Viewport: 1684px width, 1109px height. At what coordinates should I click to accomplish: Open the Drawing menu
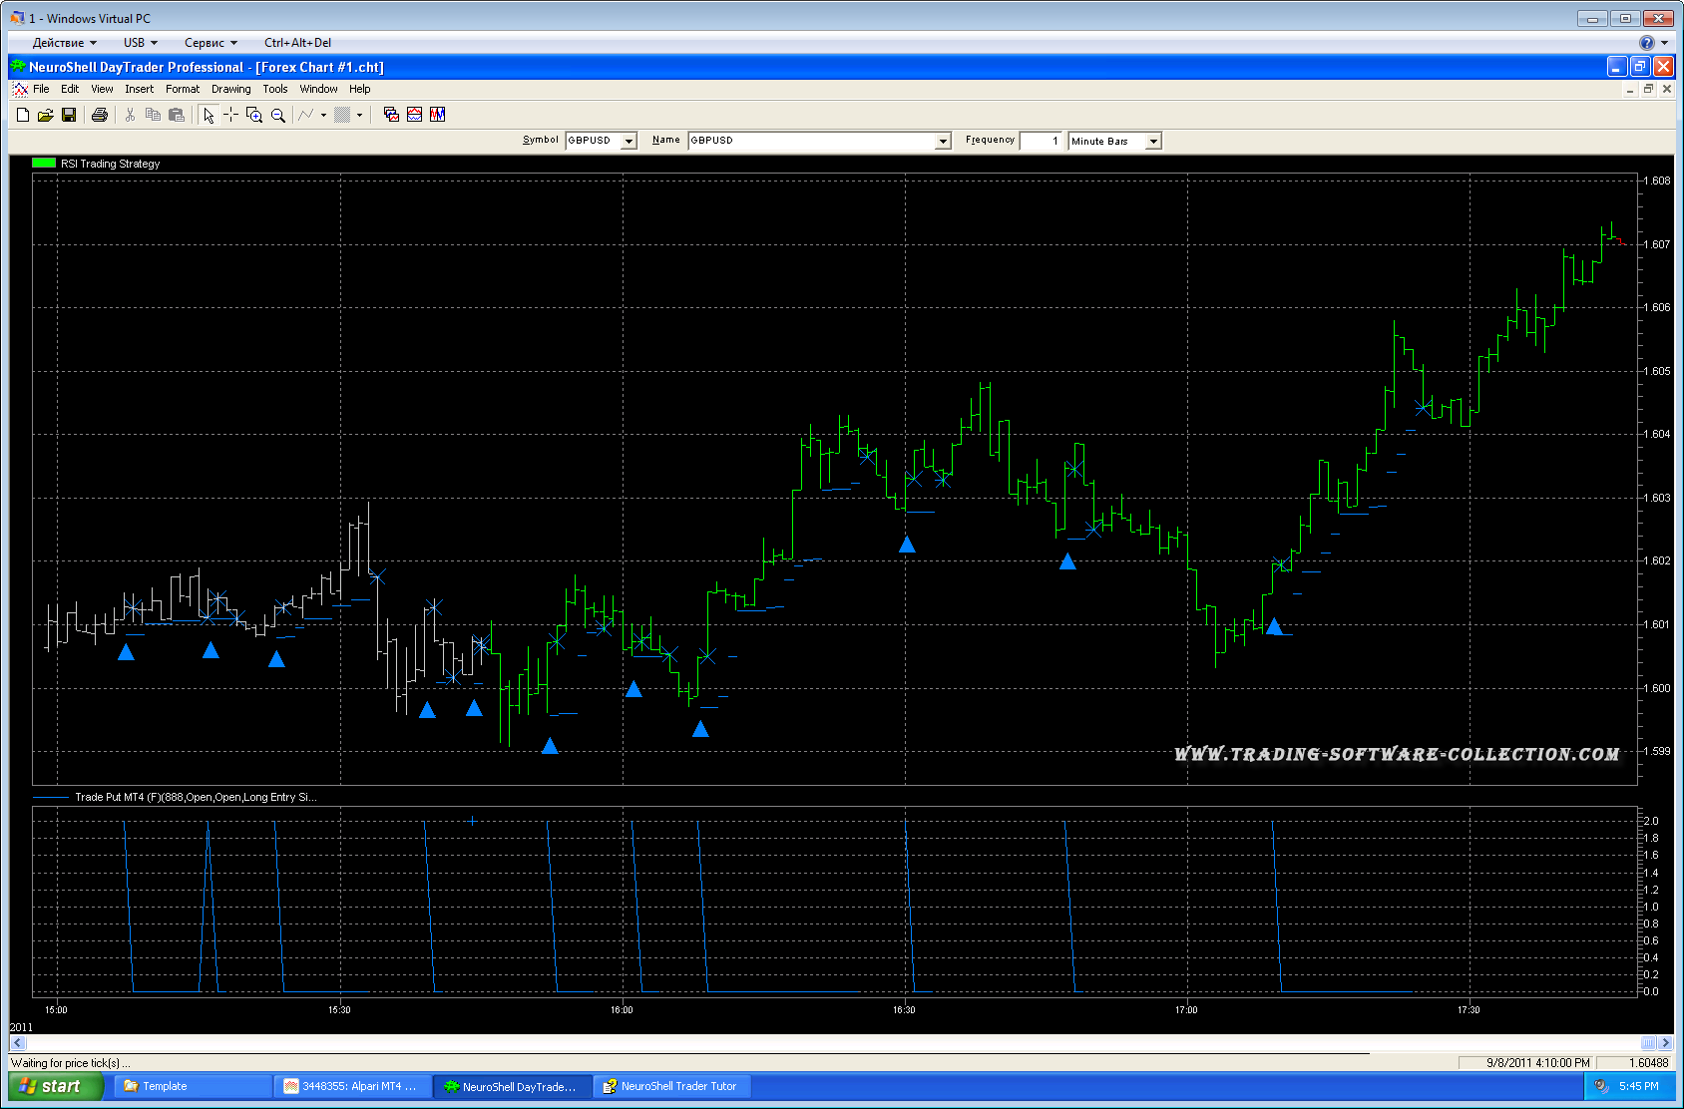point(230,89)
